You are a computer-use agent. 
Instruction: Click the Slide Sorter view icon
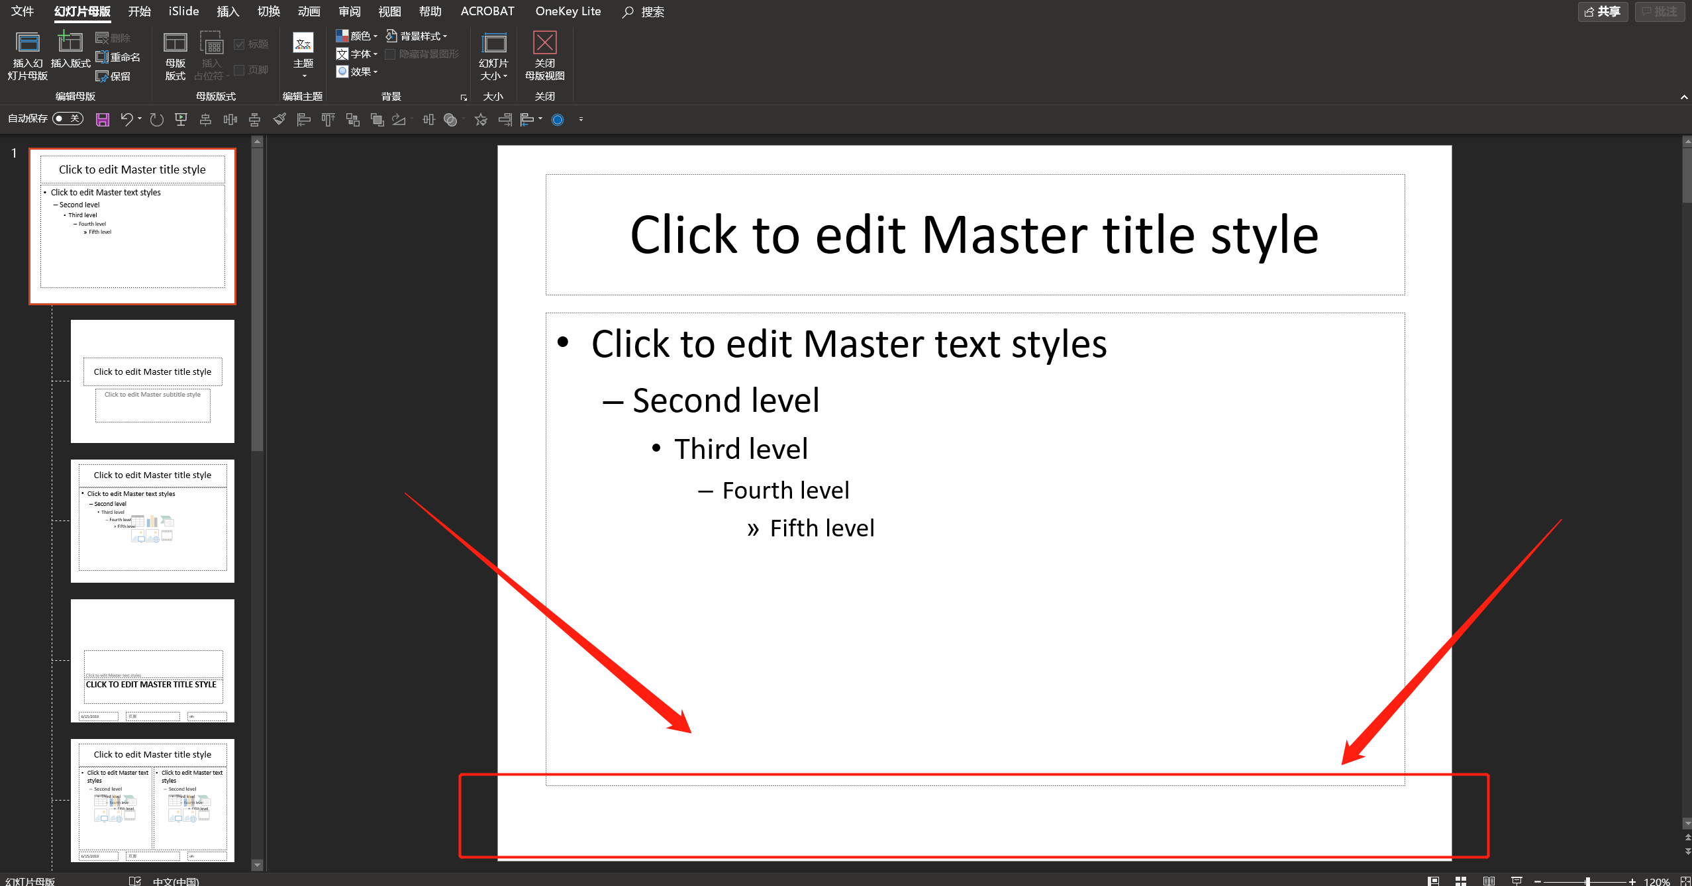[1461, 881]
